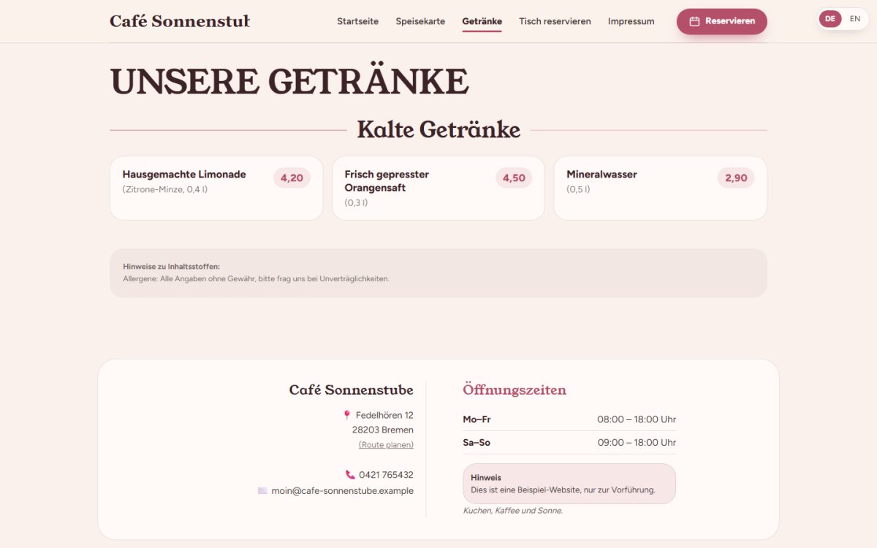Image resolution: width=877 pixels, height=548 pixels.
Task: Click the phone icon beside 0421 765432
Action: click(350, 475)
